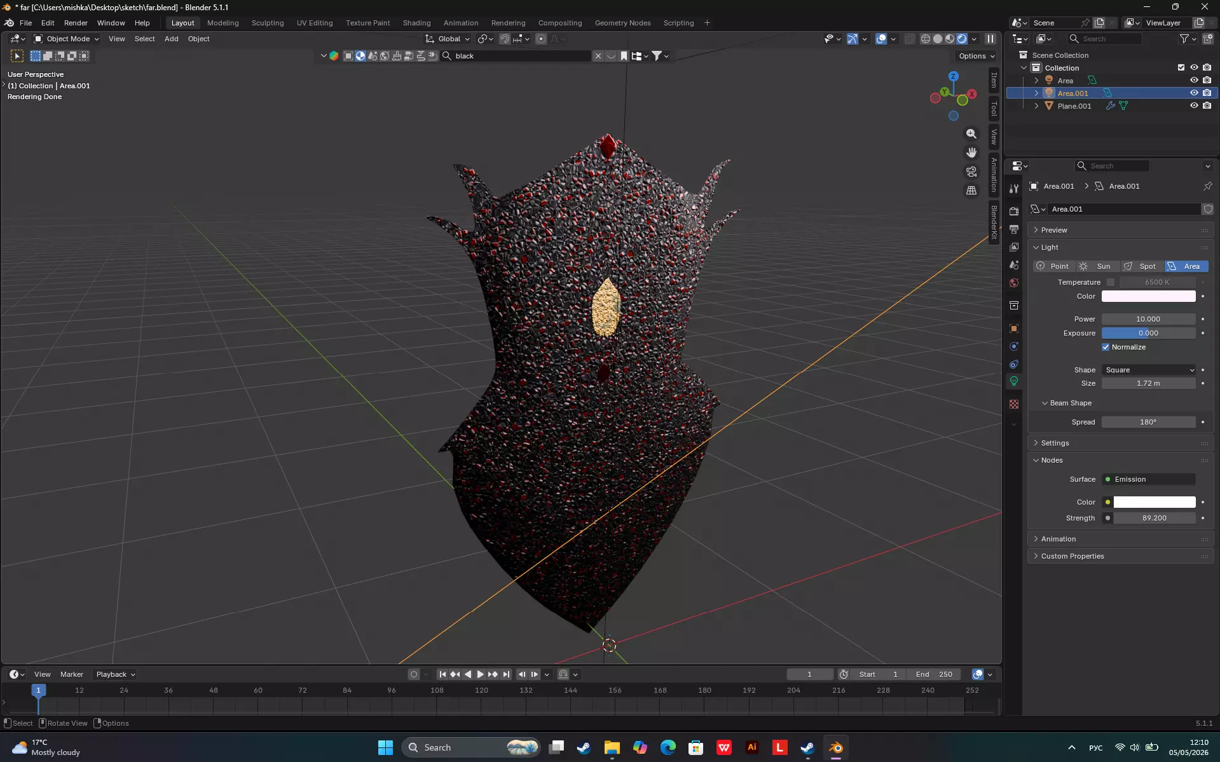Switch orthographic/perspective grid view icon
Viewport: 1220px width, 762px height.
(971, 191)
